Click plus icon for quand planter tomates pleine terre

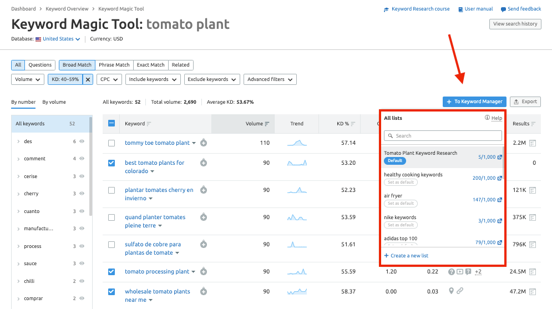(x=204, y=217)
